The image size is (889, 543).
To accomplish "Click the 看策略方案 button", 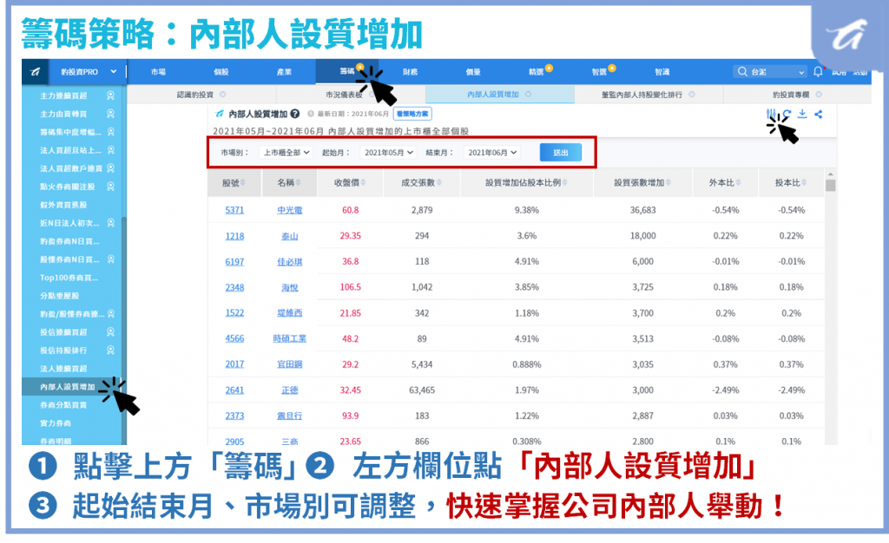I will tap(412, 114).
